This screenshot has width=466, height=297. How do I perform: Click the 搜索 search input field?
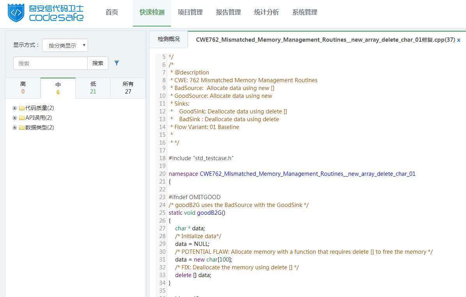tap(50, 63)
